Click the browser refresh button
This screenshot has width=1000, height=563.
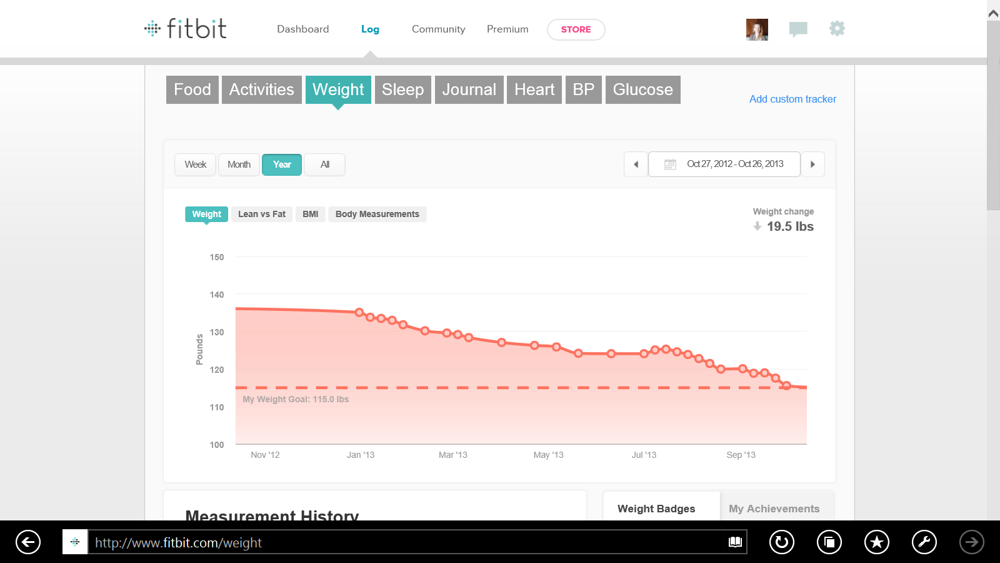782,542
